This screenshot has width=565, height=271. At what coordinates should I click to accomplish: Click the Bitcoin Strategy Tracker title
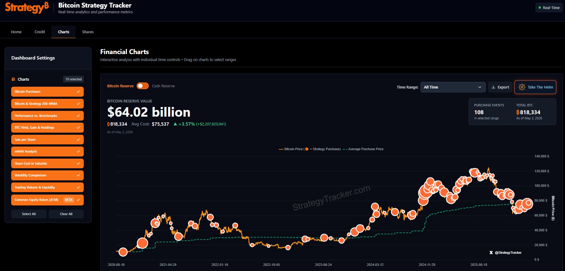(x=95, y=5)
